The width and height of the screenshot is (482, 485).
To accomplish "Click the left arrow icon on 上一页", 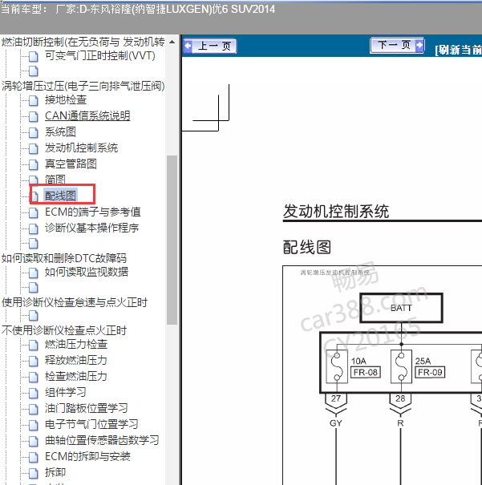I will point(188,46).
